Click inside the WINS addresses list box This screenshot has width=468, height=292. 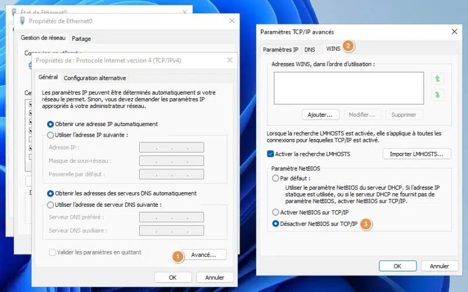tap(349, 88)
